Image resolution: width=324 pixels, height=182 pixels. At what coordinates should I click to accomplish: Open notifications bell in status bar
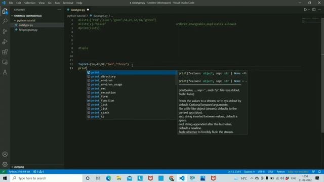[x=319, y=172]
